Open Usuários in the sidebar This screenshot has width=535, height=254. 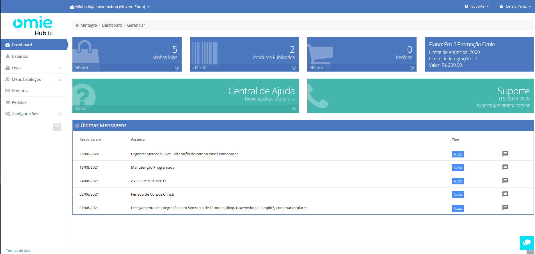coord(20,56)
